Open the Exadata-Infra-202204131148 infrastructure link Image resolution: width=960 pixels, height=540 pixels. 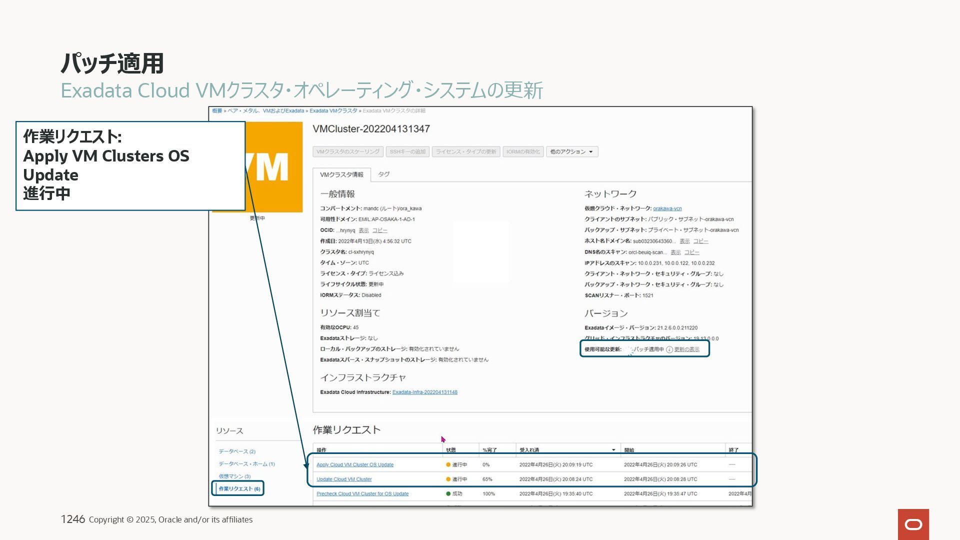tap(424, 392)
